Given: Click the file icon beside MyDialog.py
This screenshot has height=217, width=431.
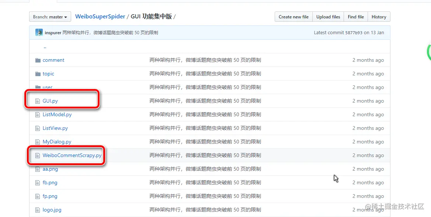Looking at the screenshot, I should point(38,142).
